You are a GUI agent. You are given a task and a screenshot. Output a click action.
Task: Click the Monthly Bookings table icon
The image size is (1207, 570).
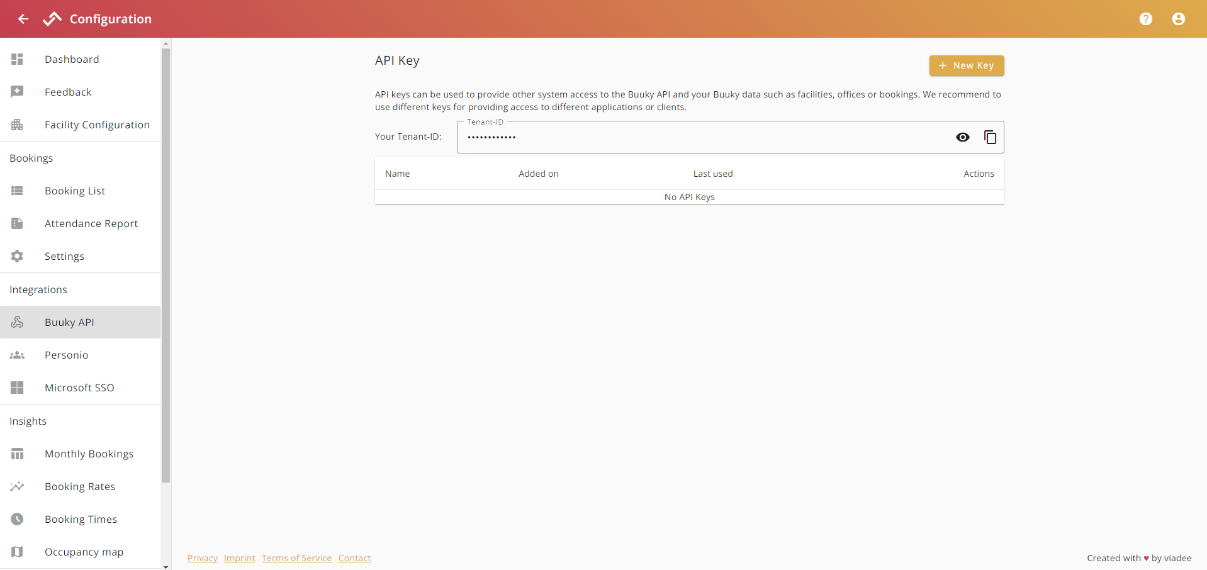(17, 454)
